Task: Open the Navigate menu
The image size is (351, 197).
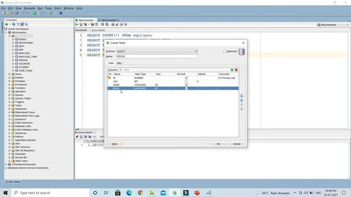Action: pos(30,8)
